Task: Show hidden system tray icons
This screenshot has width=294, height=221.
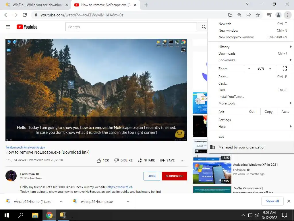Action: pos(243,215)
